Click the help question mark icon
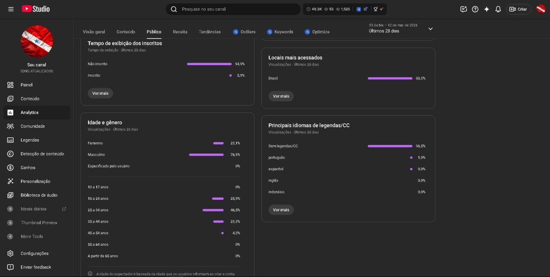The height and width of the screenshot is (277, 550). click(475, 9)
